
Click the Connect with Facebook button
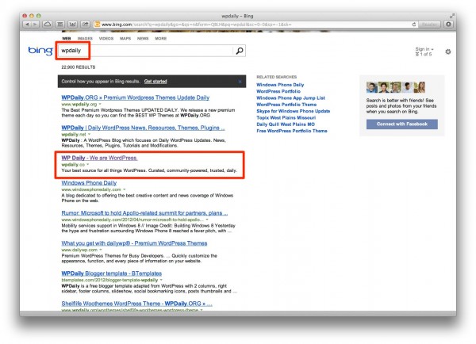click(x=402, y=124)
